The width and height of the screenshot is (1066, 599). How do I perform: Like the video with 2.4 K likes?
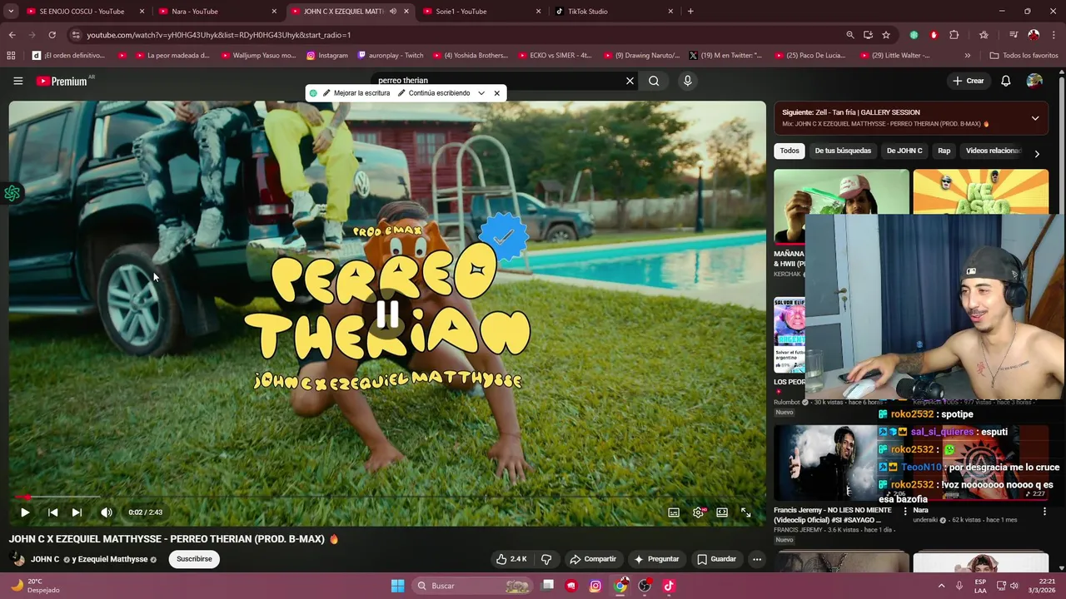(x=511, y=559)
